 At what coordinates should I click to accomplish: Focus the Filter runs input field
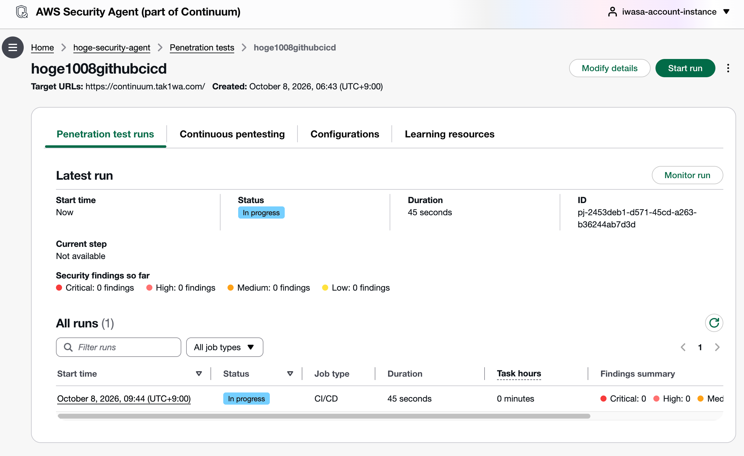click(x=119, y=347)
